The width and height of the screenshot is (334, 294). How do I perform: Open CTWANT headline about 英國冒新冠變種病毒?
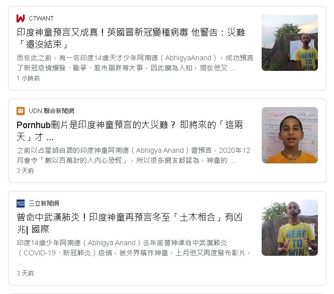(x=131, y=38)
